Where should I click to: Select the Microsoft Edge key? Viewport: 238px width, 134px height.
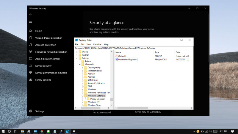point(94,71)
